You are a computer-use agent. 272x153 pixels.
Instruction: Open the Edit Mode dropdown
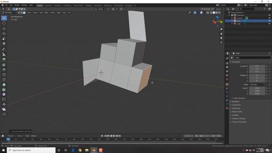[9, 13]
